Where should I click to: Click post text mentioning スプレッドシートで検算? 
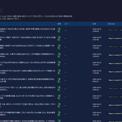pos(28,72)
